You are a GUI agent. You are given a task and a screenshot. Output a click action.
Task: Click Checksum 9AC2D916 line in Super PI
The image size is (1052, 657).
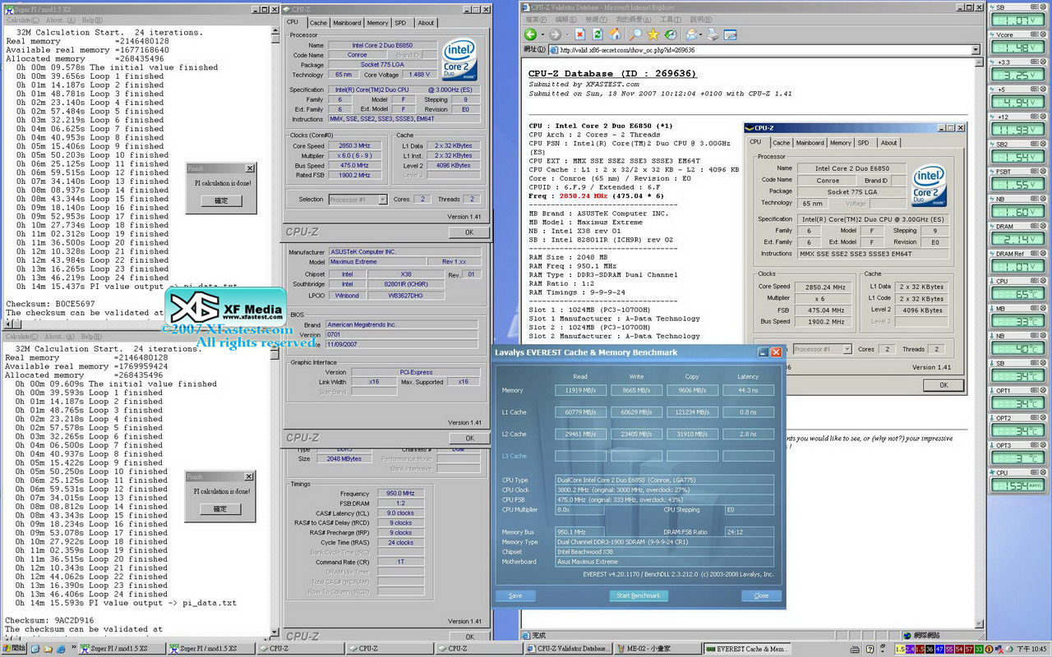[x=50, y=620]
